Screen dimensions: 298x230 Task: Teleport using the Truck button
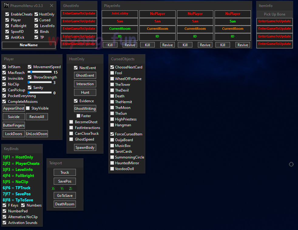(x=65, y=172)
